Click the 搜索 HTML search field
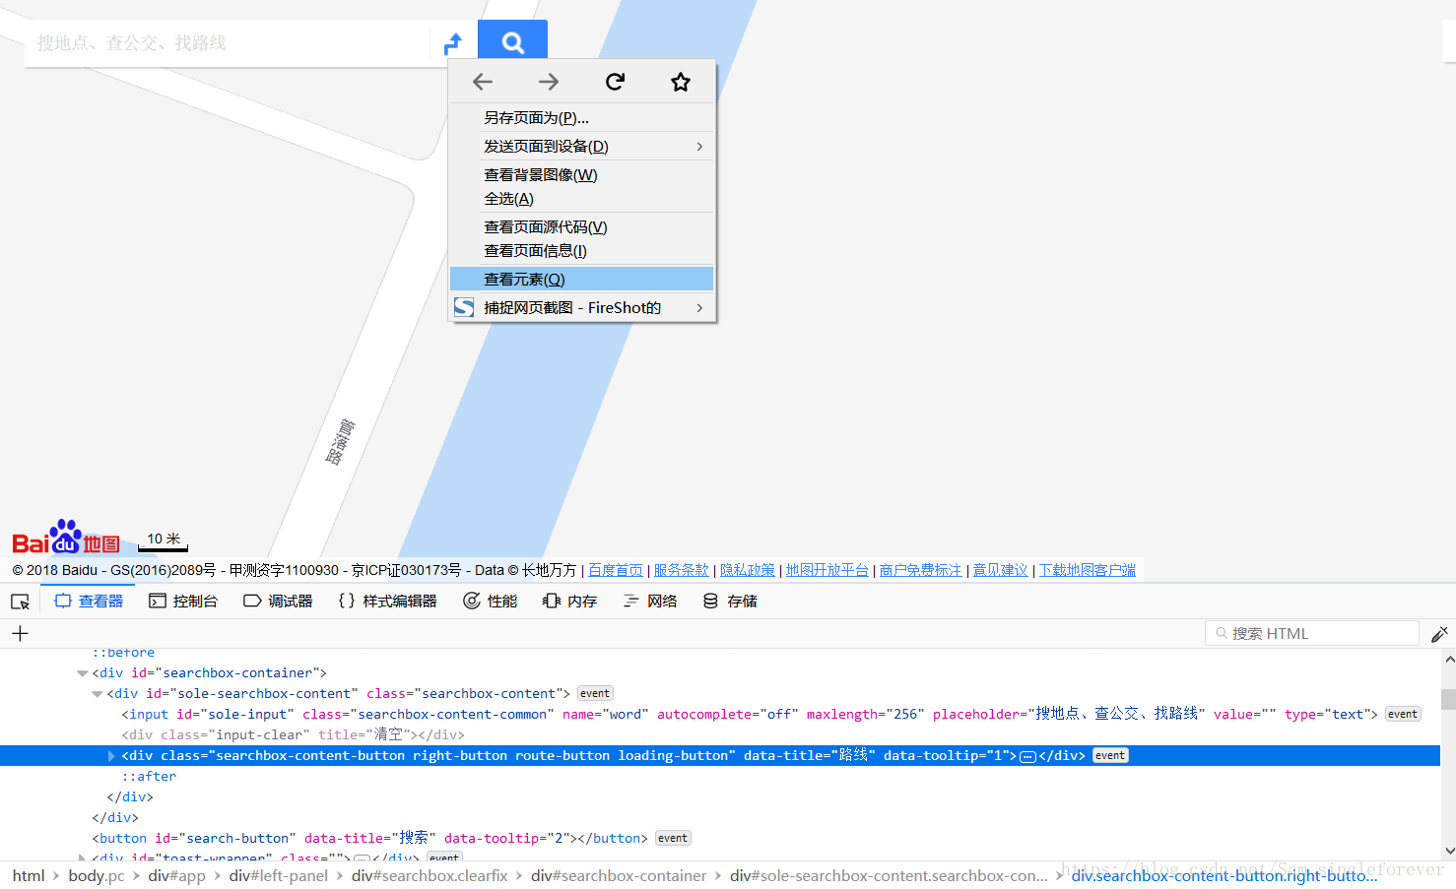 click(x=1311, y=633)
